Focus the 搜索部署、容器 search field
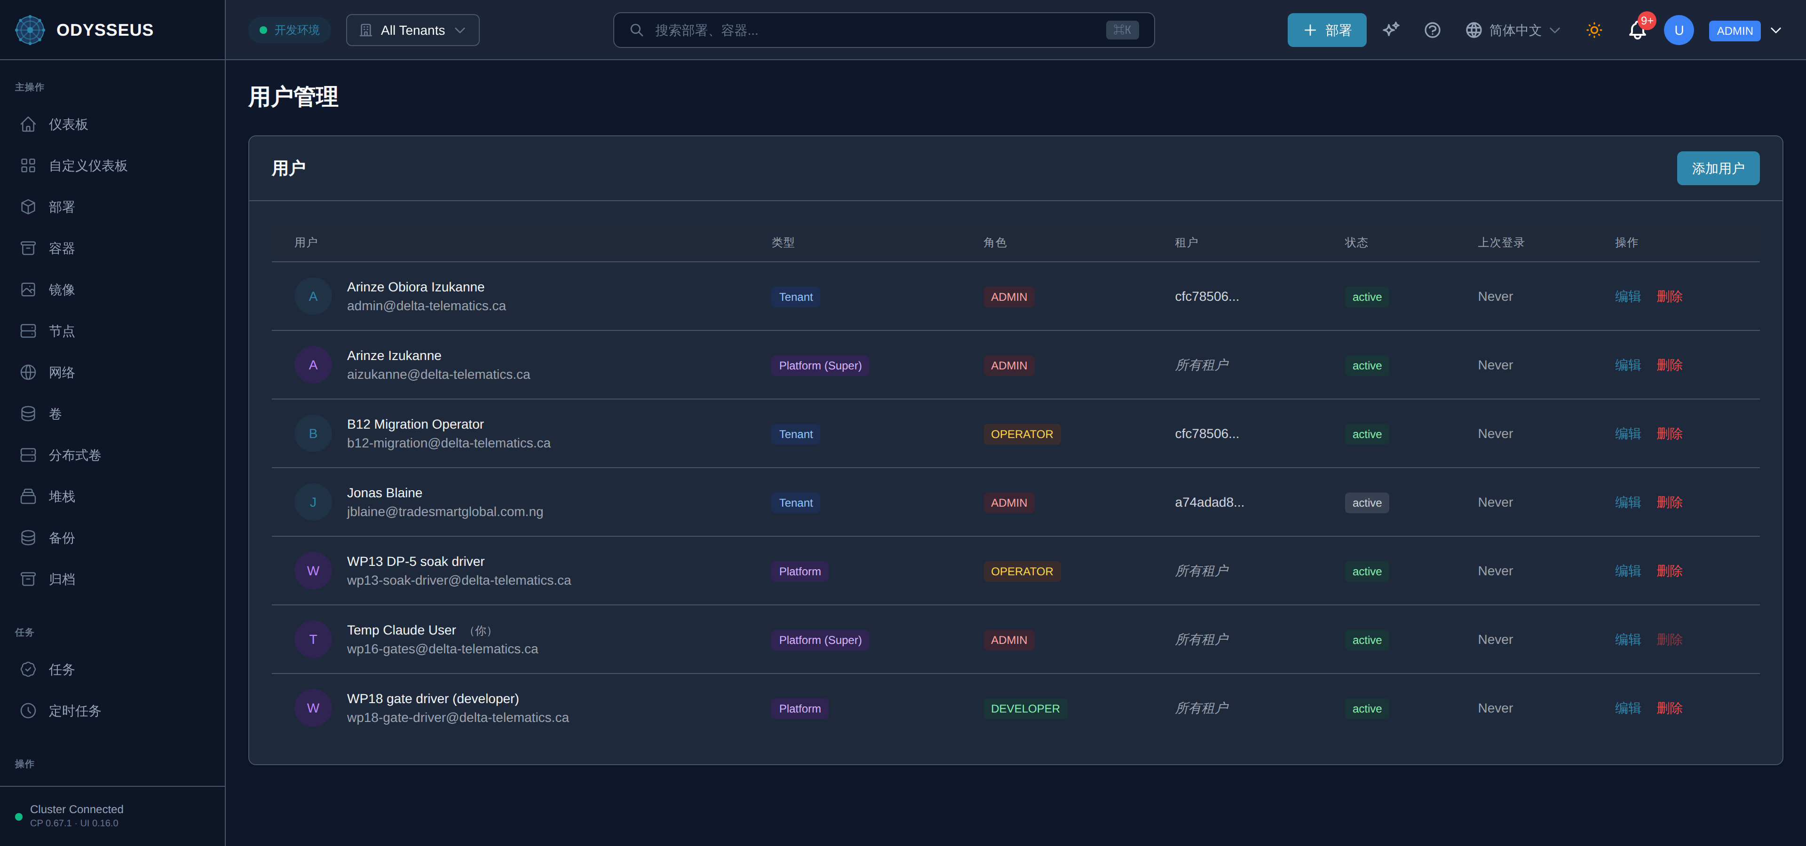The height and width of the screenshot is (846, 1806). tap(883, 30)
